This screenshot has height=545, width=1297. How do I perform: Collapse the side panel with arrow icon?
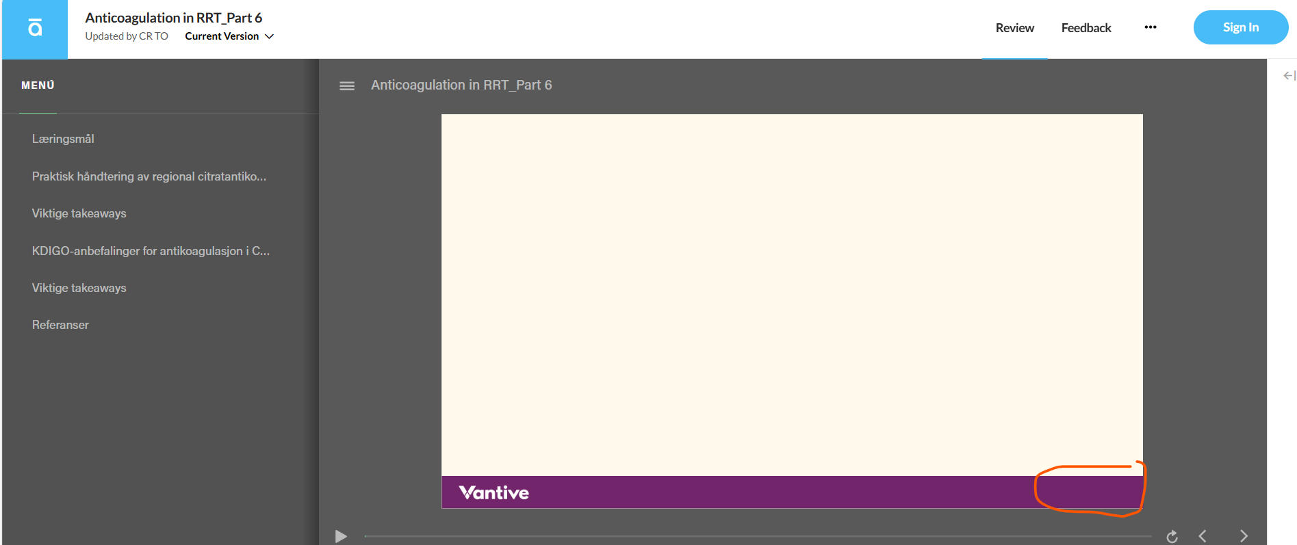[x=1289, y=75]
